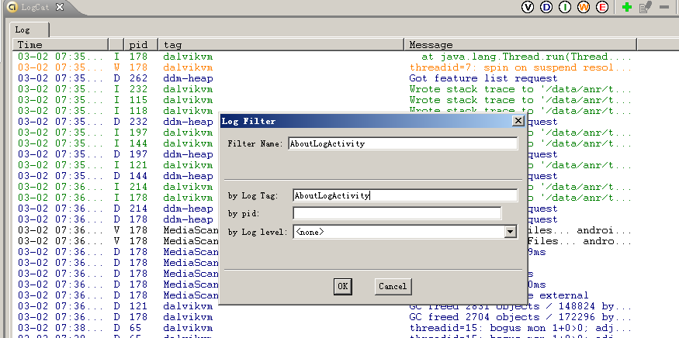This screenshot has height=338, width=679.
Task: Click the 'by Log level:' label
Action: pos(258,233)
